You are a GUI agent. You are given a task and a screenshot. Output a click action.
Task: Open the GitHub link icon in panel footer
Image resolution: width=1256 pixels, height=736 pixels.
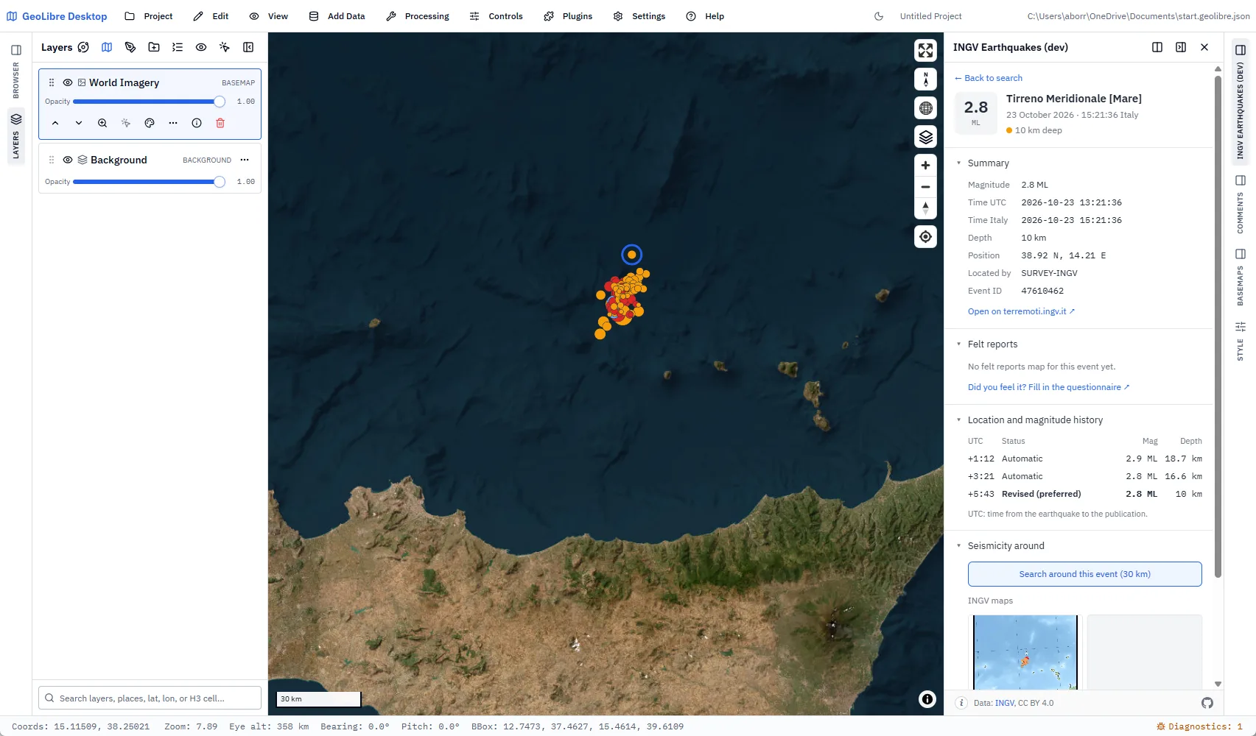tap(1207, 703)
